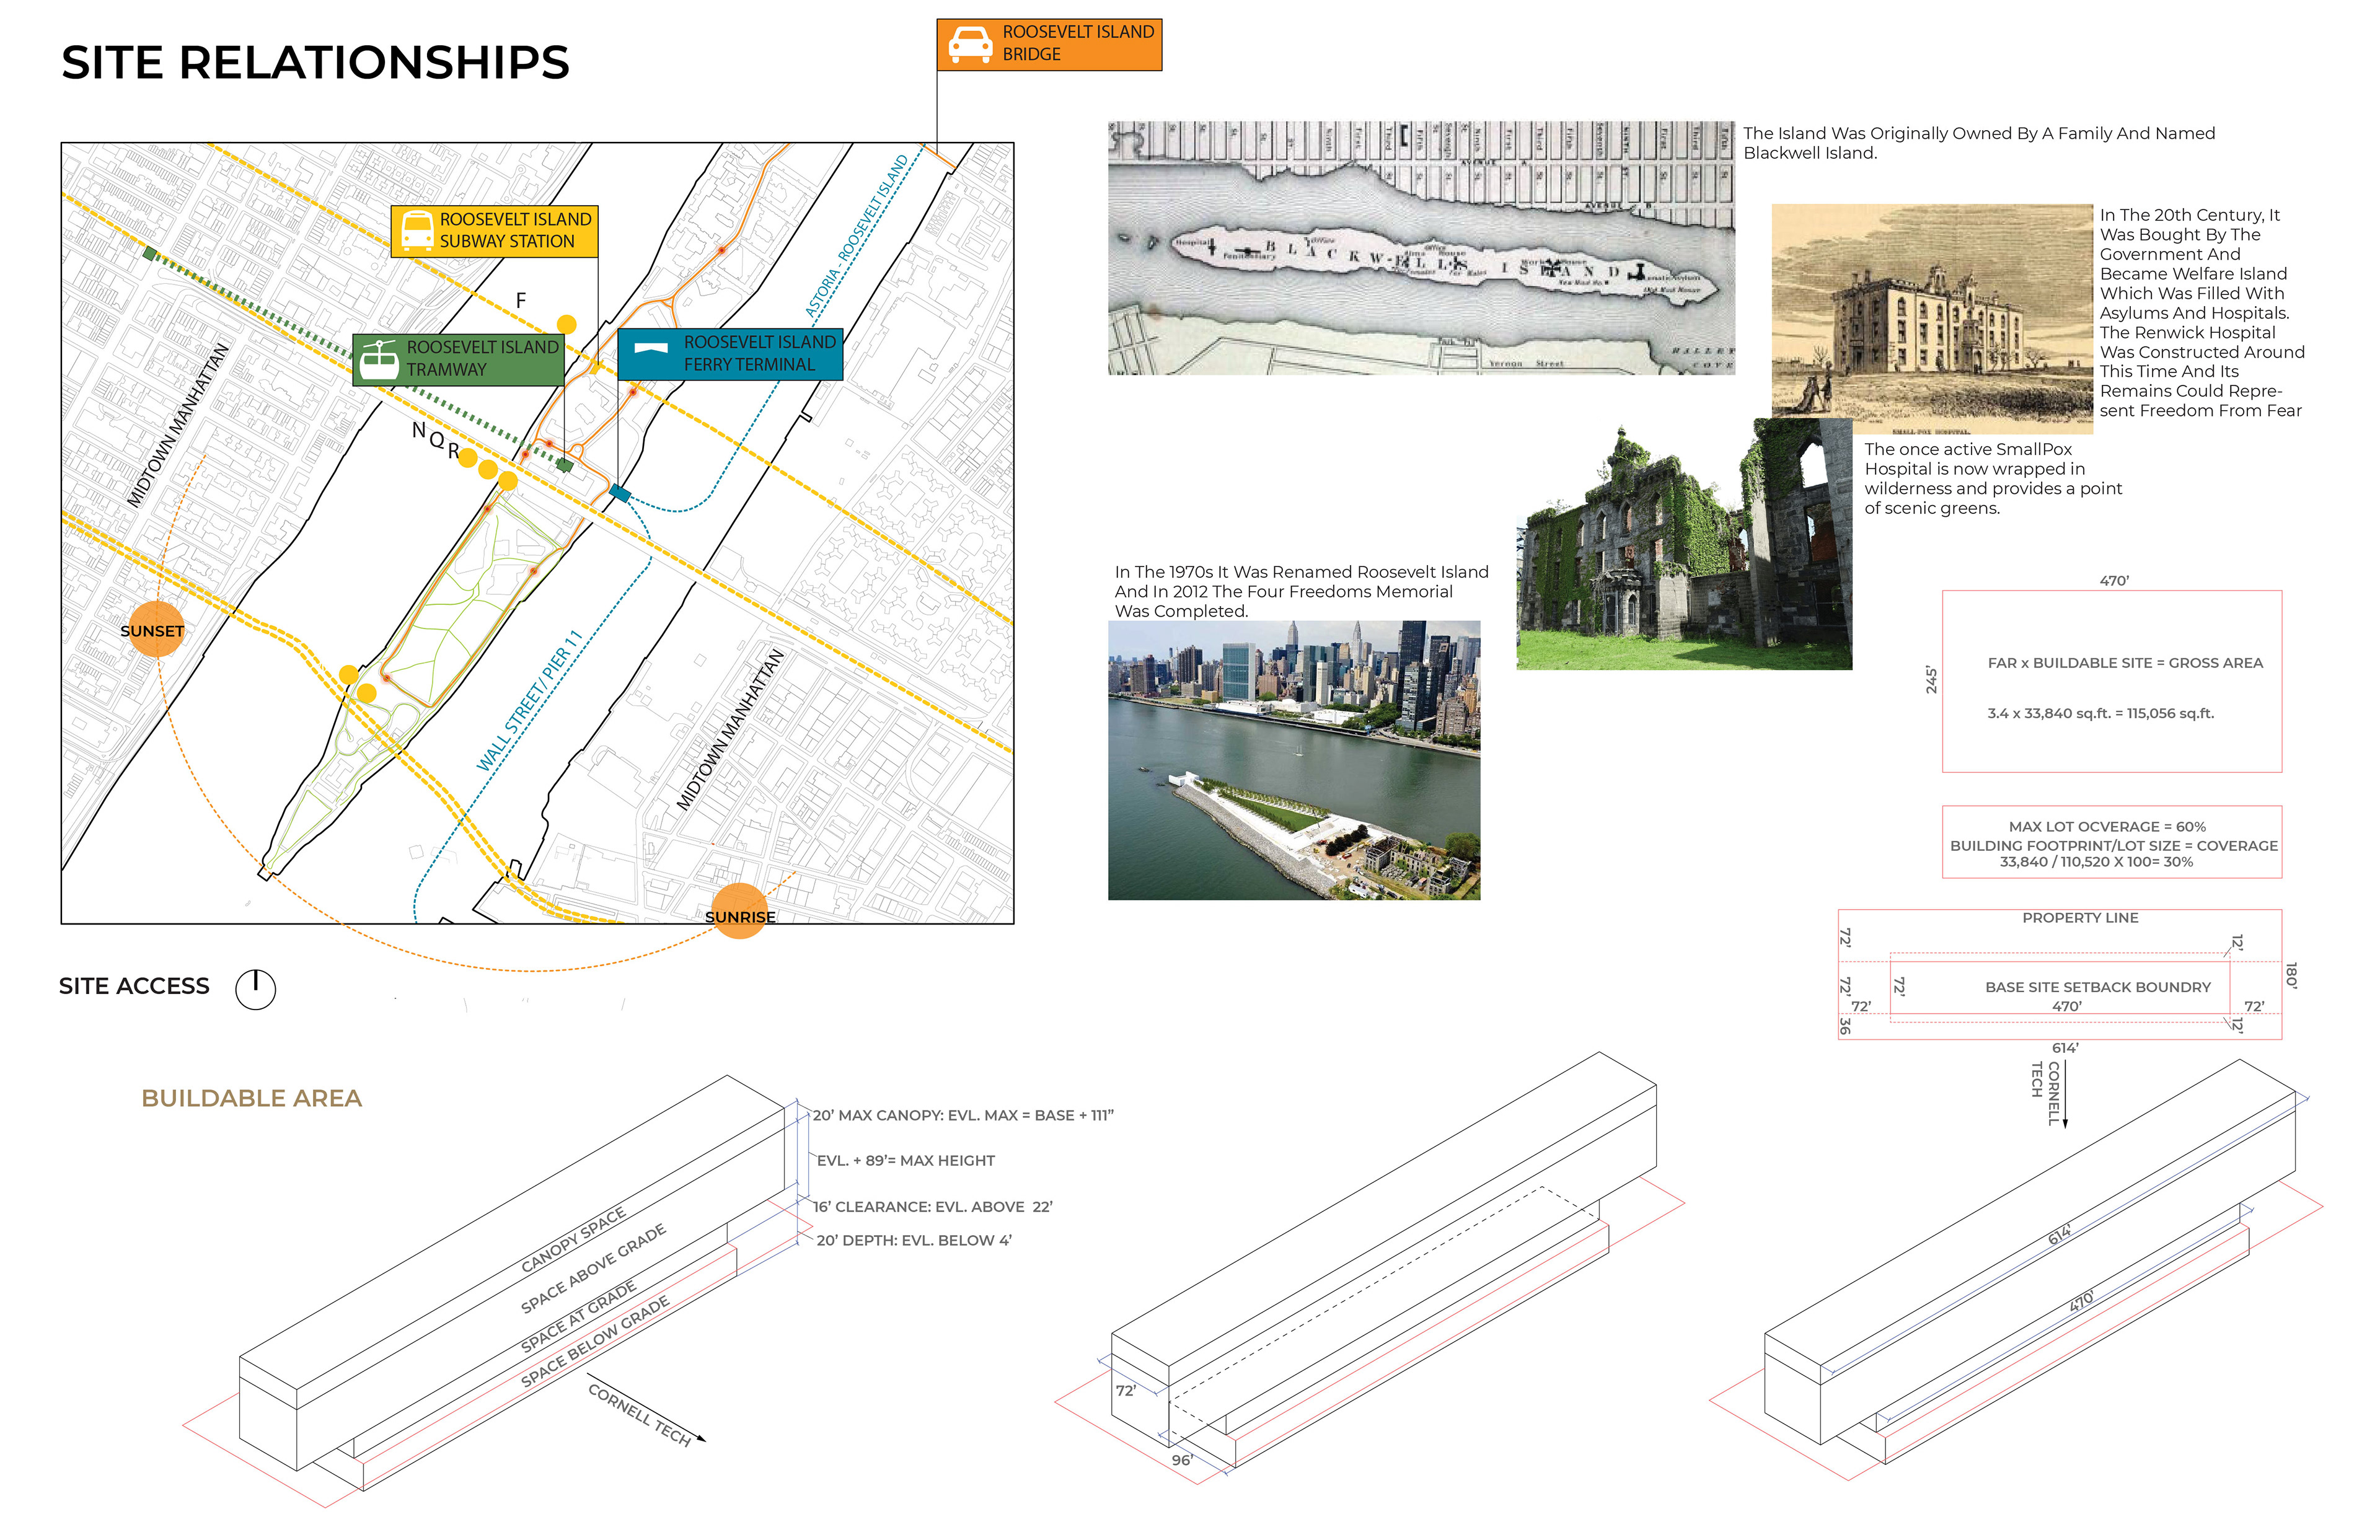This screenshot has width=2380, height=1540.
Task: Select the ROOSEVELT ISLAND TRAMWAY label
Action: [x=459, y=359]
